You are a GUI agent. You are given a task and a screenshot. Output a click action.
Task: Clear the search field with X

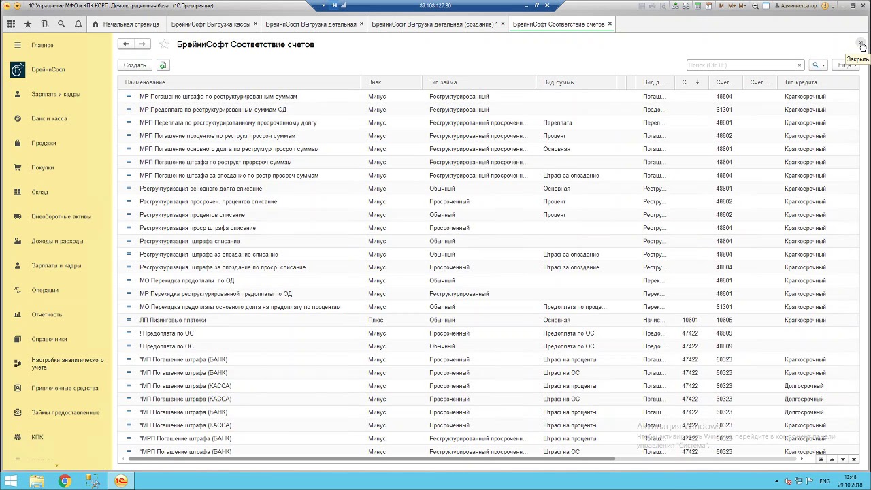pos(800,65)
